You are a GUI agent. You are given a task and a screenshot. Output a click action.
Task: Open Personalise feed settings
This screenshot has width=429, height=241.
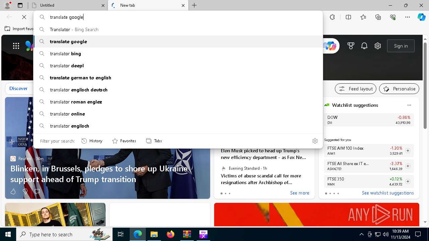[399, 89]
